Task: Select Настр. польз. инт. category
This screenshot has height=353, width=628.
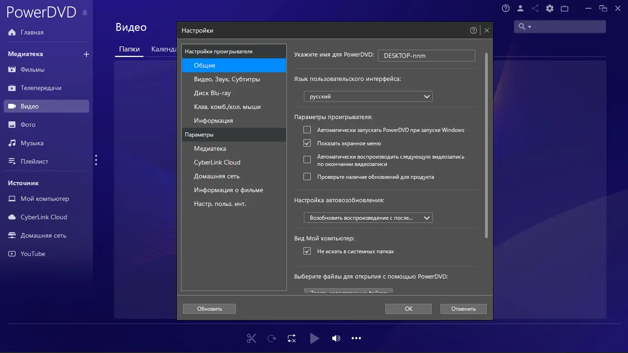Action: [234, 204]
